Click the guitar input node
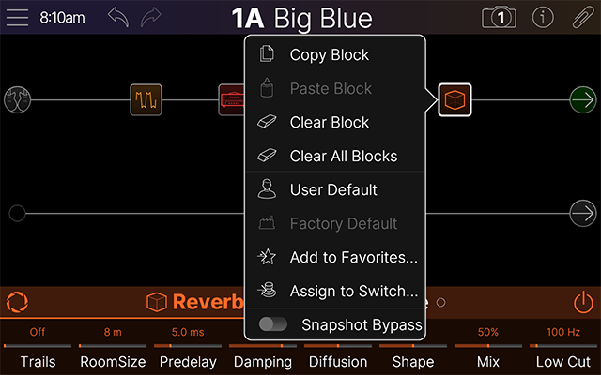The image size is (601, 375). (x=17, y=99)
